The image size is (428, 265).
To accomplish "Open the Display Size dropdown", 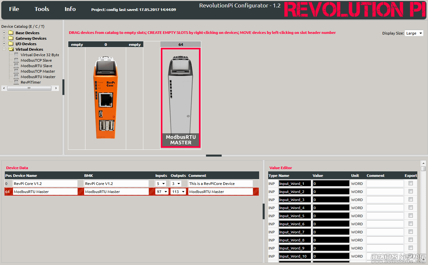I will pos(414,33).
